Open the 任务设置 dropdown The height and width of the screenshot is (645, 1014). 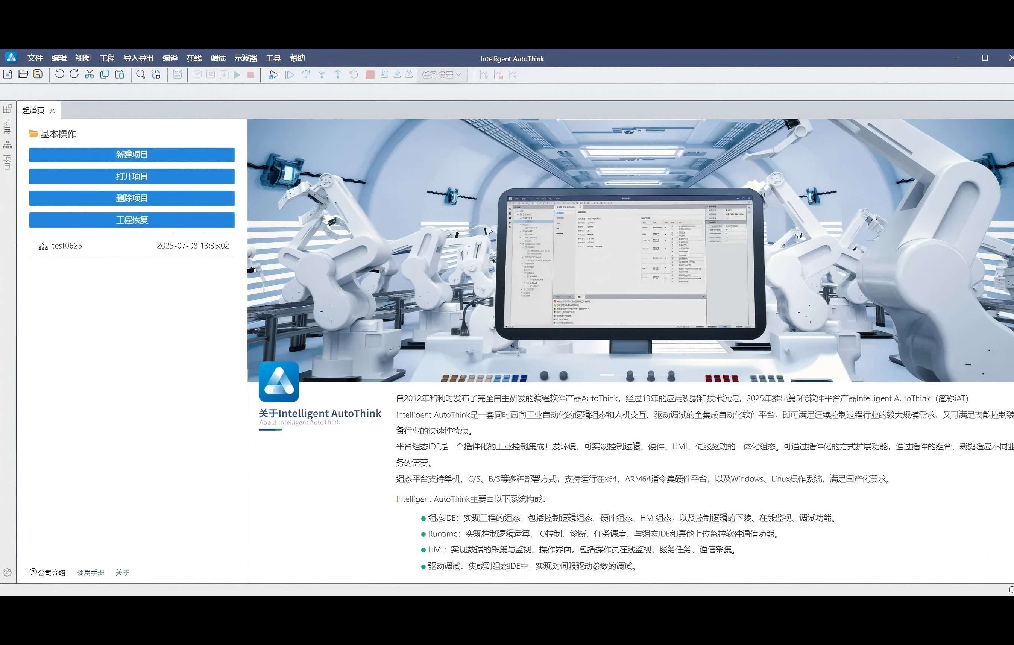(x=441, y=75)
